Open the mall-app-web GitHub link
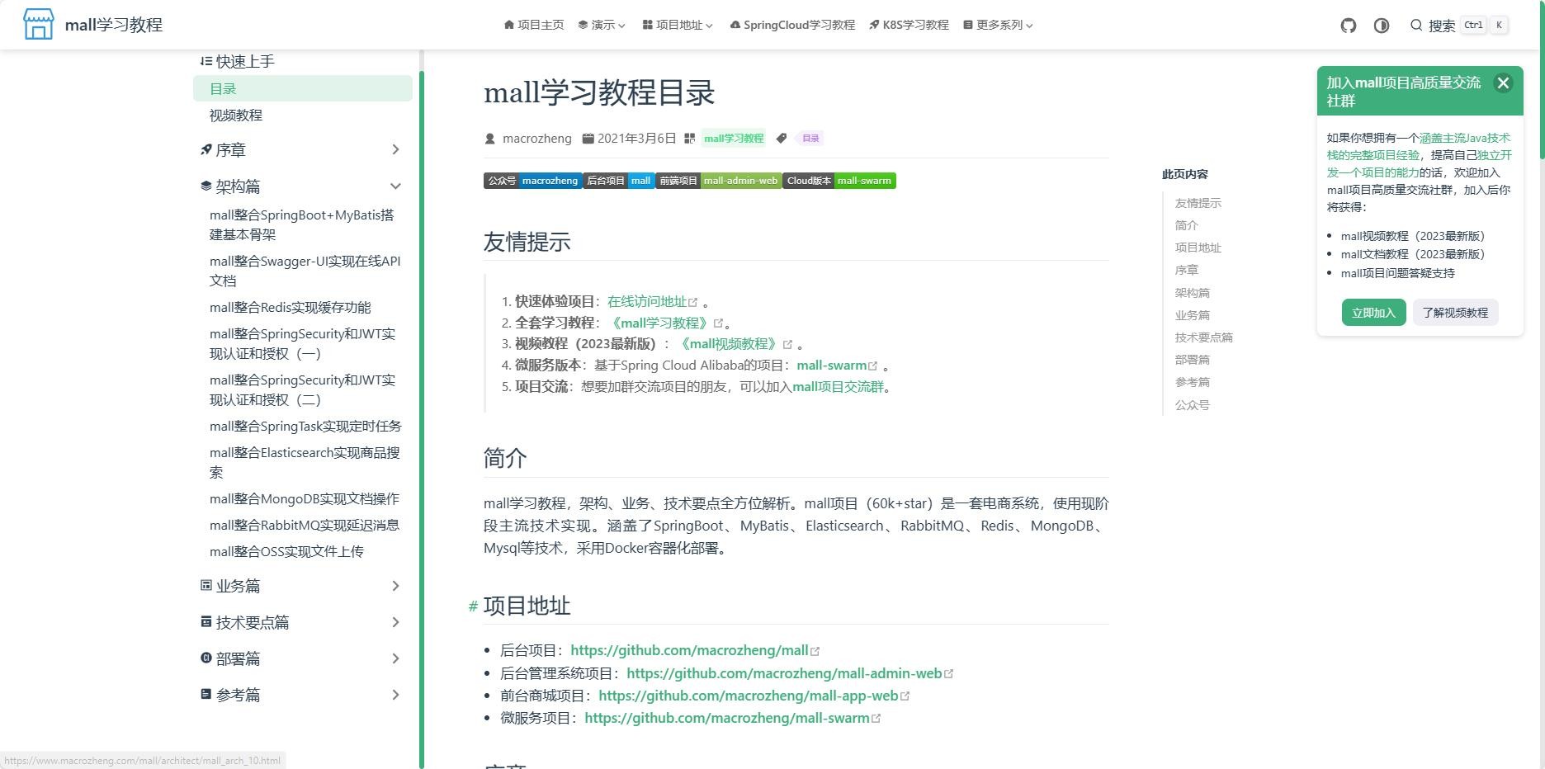 click(748, 696)
